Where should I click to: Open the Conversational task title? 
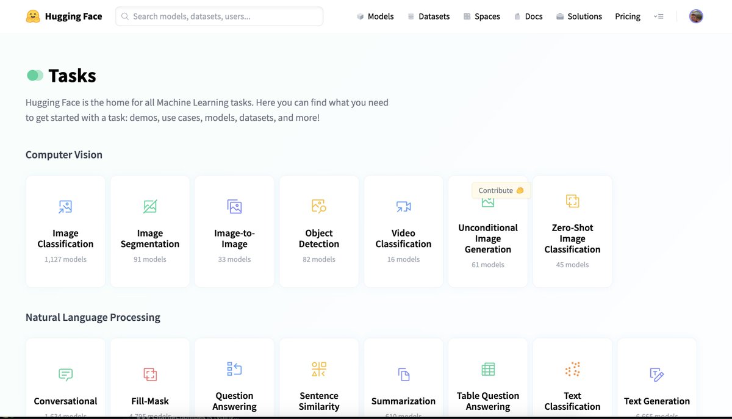tap(65, 401)
